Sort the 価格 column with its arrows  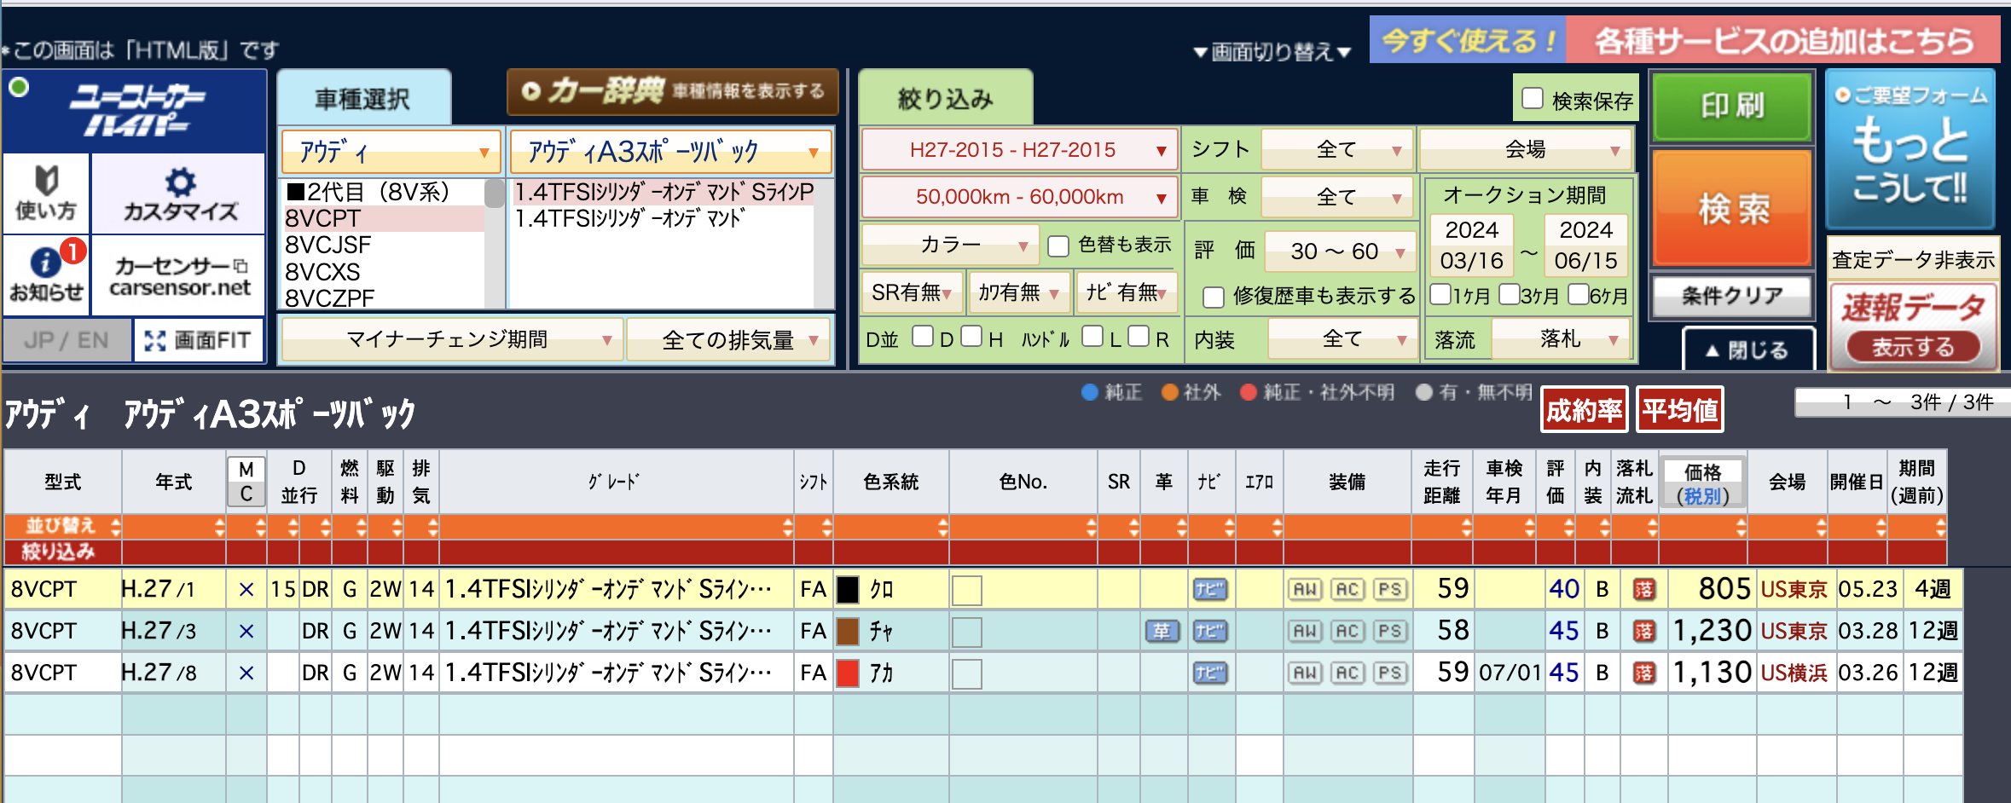tap(1741, 526)
